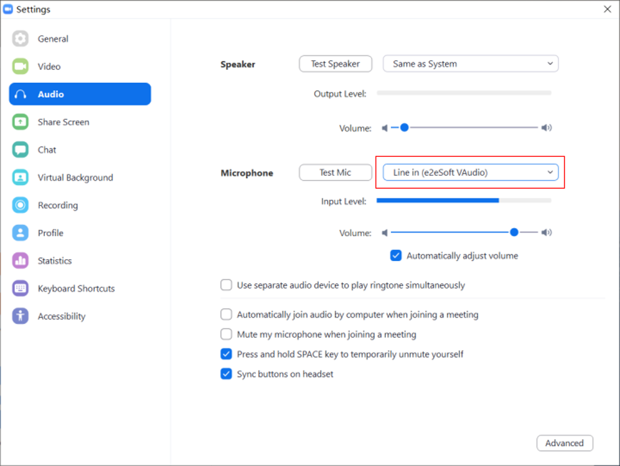Switch to the Profile settings tab
The image size is (620, 466).
click(x=50, y=233)
